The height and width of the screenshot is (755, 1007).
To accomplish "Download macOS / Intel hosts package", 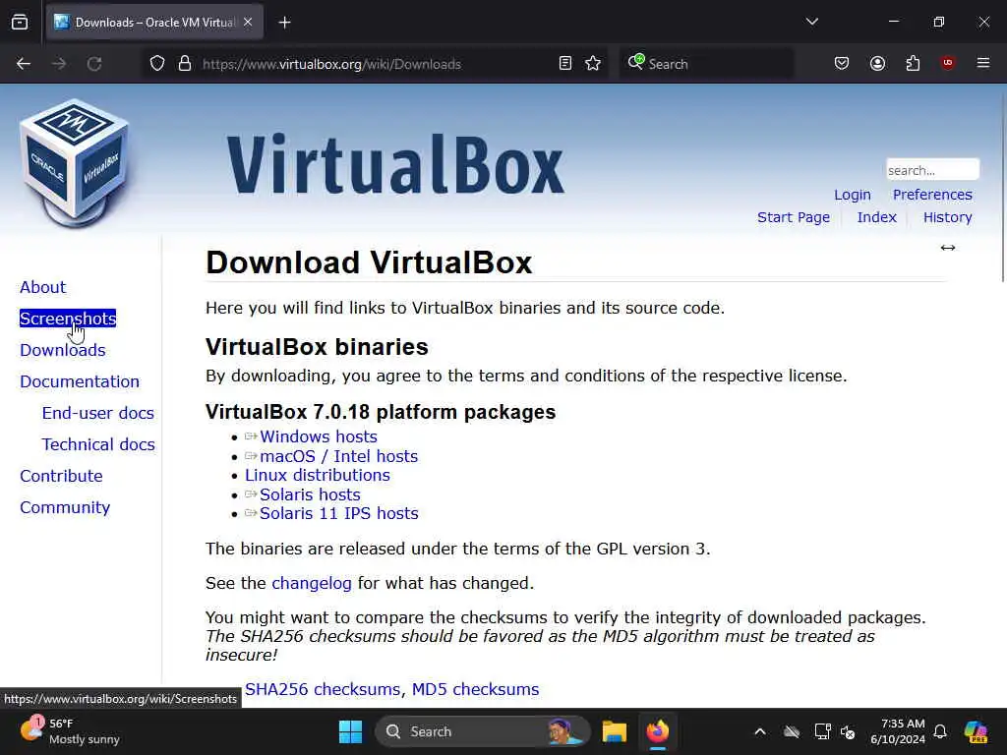I will [x=338, y=456].
